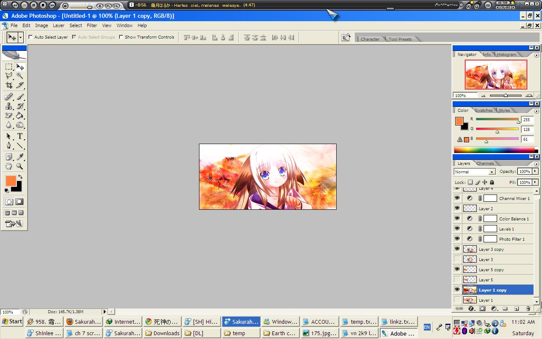This screenshot has width=542, height=339.
Task: Hide the Color Balance 1 layer
Action: [x=457, y=218]
